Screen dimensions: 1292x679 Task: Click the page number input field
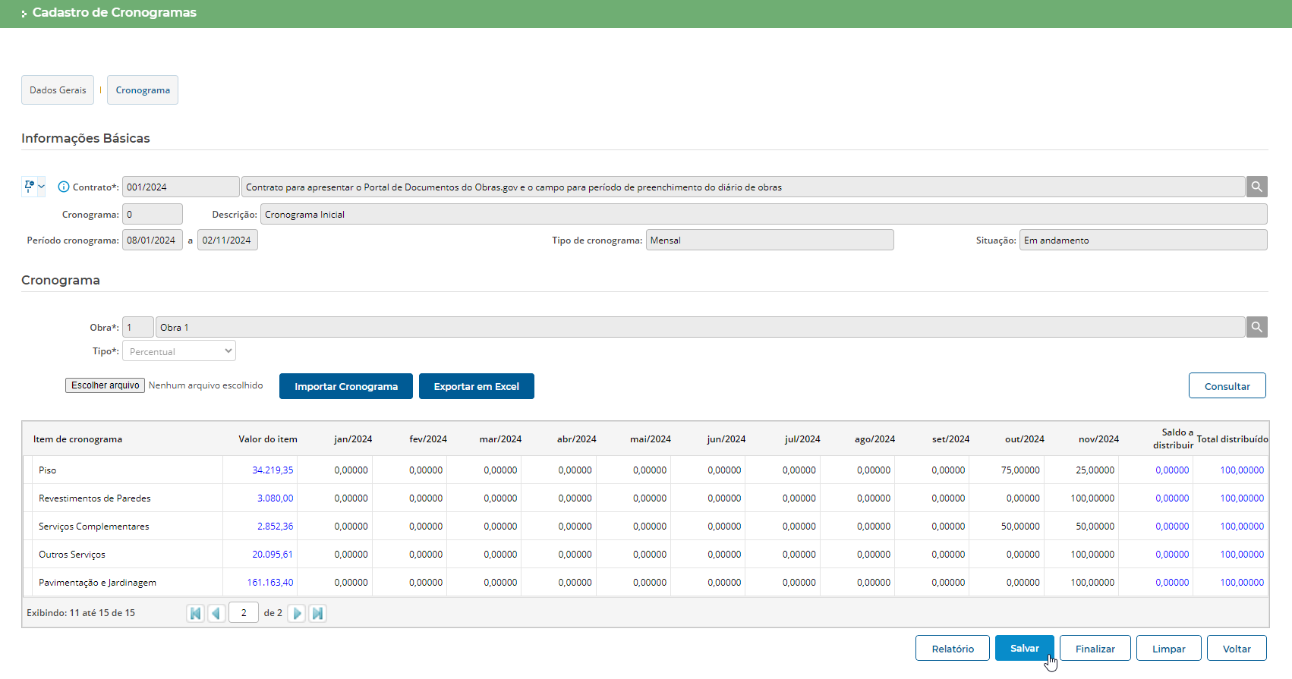244,613
